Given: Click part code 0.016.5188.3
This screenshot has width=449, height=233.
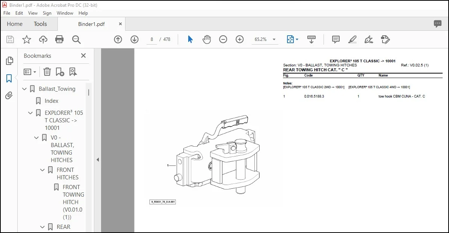Looking at the screenshot, I should [314, 96].
